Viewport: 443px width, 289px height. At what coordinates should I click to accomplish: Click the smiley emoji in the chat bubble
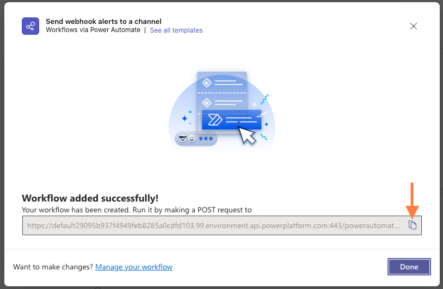[192, 139]
